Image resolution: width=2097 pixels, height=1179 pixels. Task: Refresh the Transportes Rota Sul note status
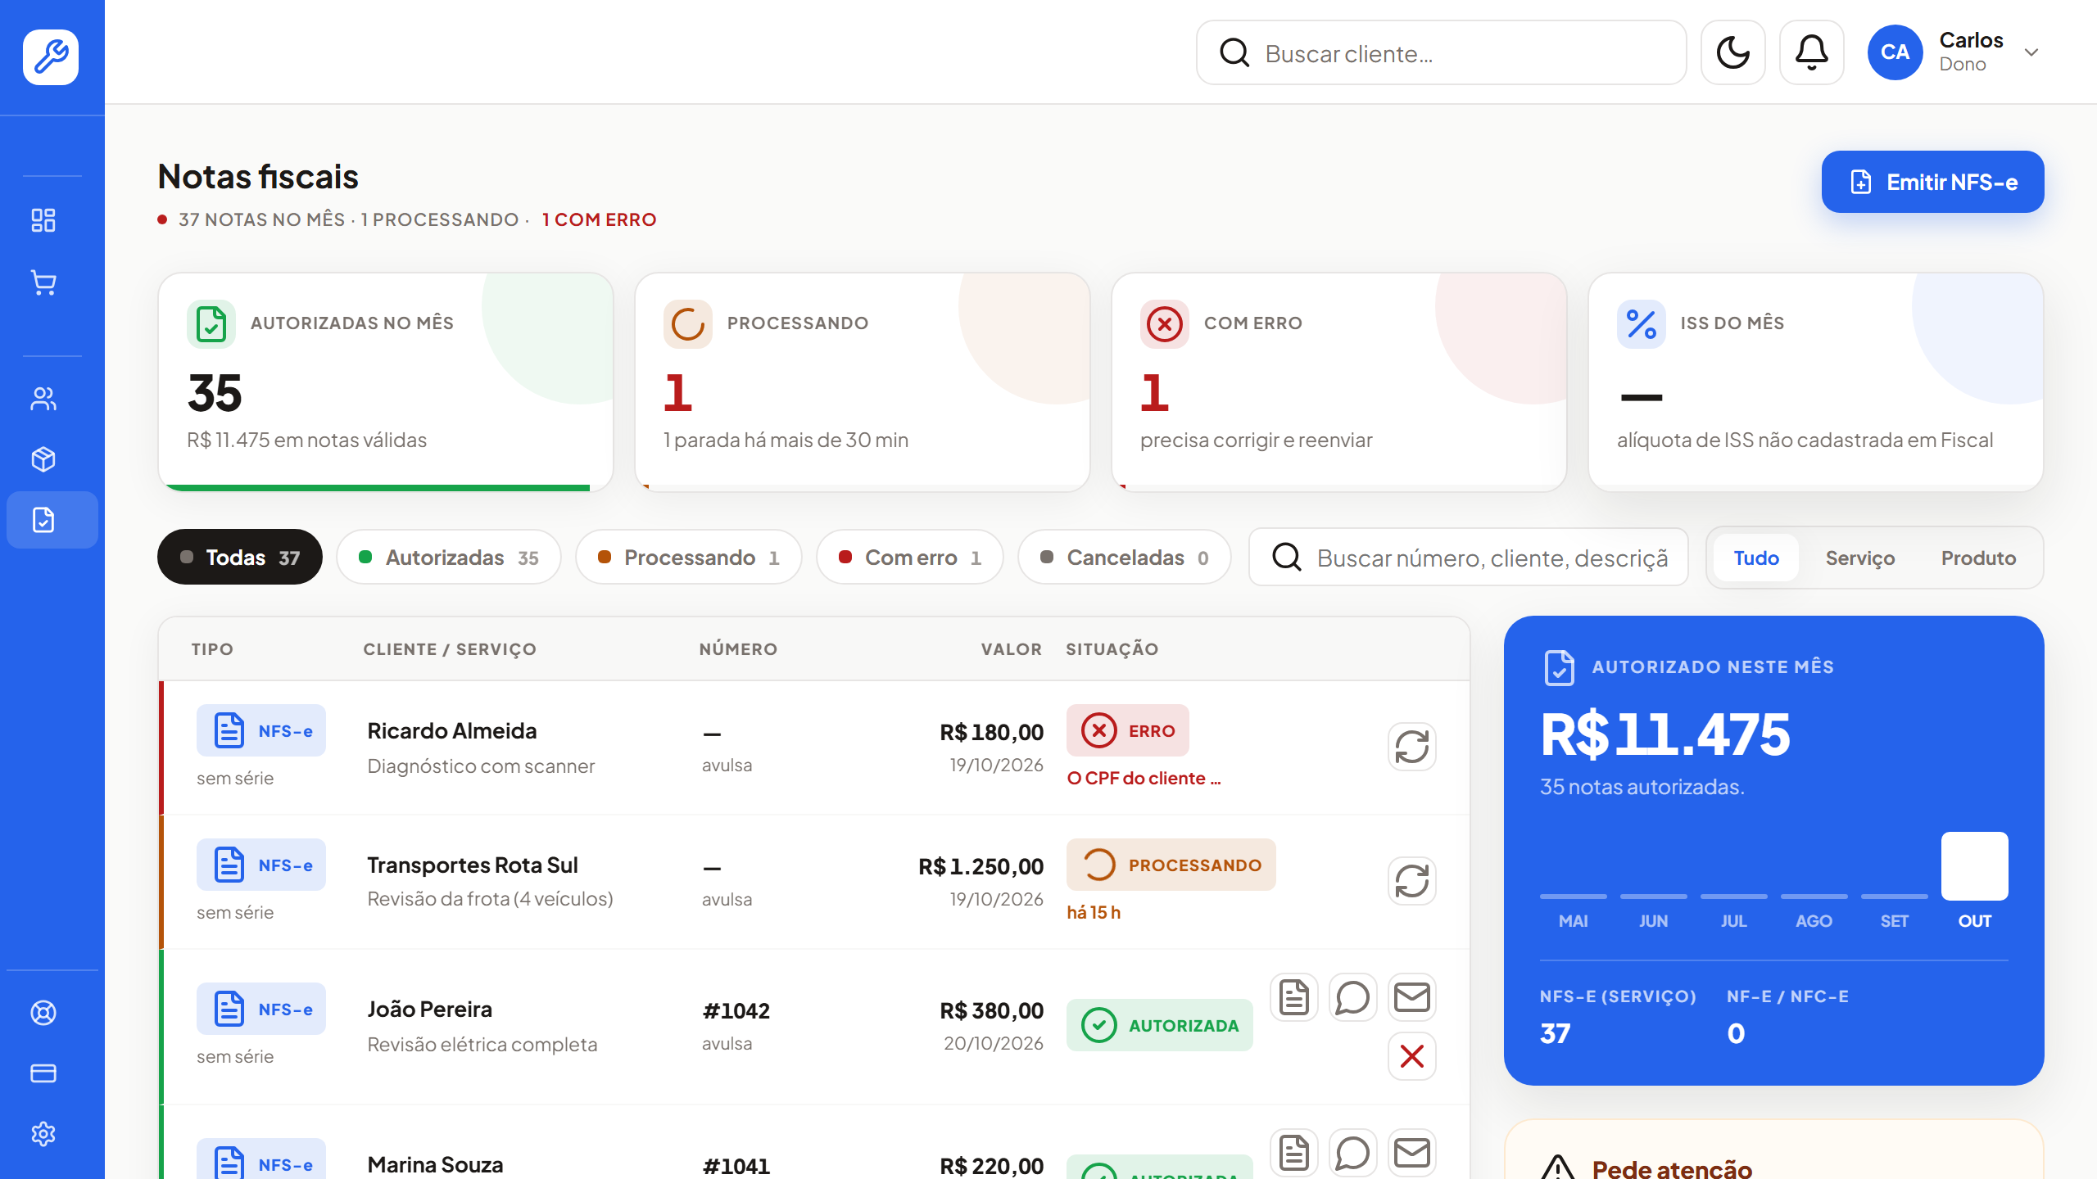tap(1412, 881)
